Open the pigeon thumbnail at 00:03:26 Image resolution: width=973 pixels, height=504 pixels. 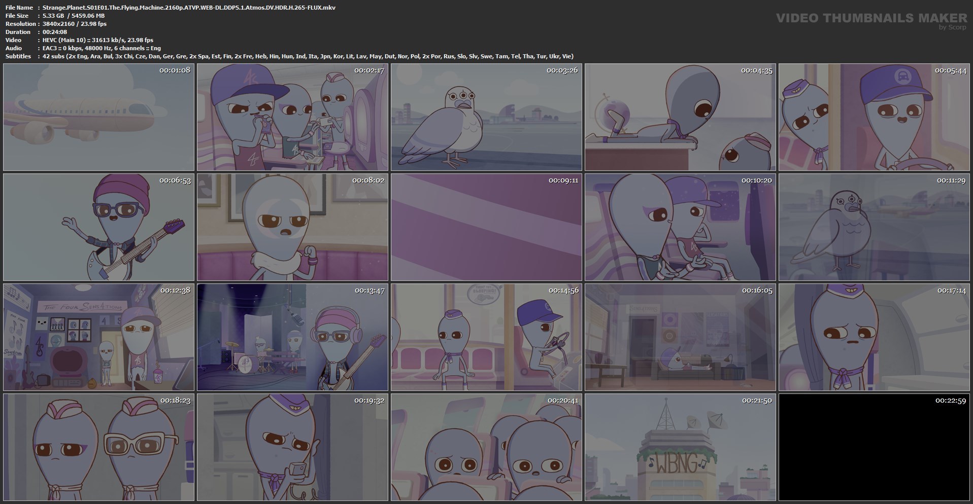click(486, 117)
